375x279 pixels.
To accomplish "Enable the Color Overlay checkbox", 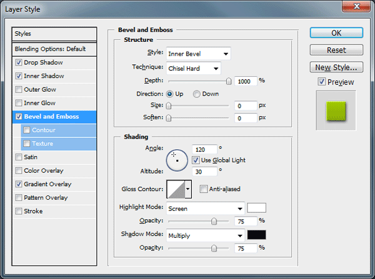I will click(19, 171).
